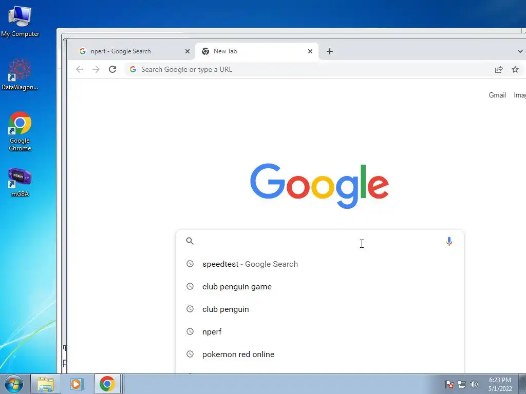Screen dimensions: 526x394
Task: Reload the page
Action: 112,69
